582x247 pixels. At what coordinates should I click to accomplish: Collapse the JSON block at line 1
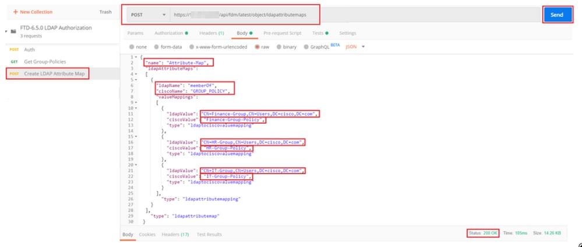(136, 57)
